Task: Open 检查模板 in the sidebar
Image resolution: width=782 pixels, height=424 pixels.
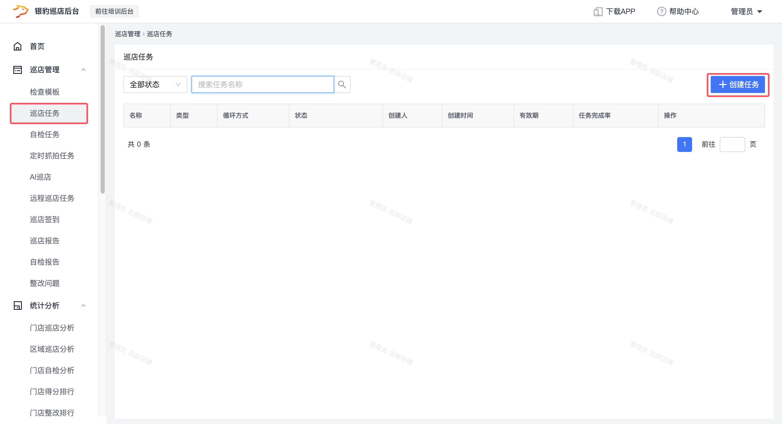Action: [45, 92]
